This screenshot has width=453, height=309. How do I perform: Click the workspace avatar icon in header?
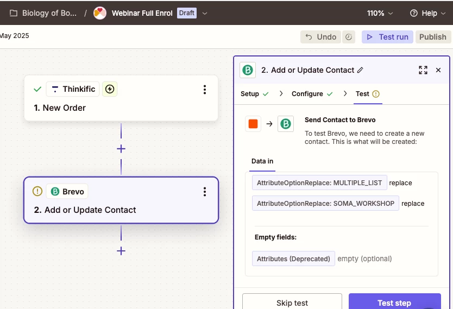[x=100, y=13]
